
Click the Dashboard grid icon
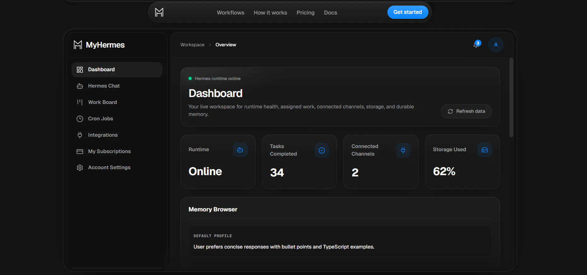click(80, 70)
